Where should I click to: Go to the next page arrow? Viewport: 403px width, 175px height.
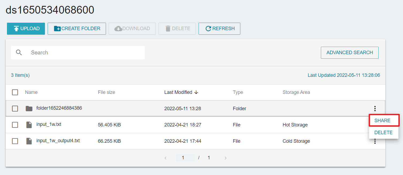(x=226, y=158)
